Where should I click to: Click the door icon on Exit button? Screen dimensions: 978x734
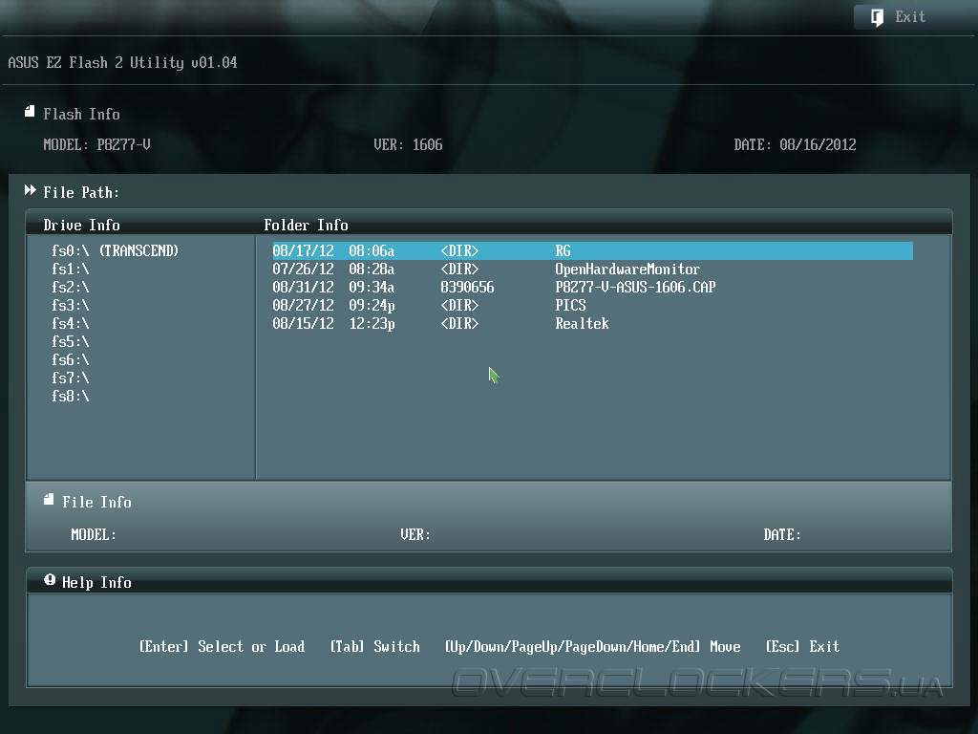pyautogui.click(x=877, y=17)
